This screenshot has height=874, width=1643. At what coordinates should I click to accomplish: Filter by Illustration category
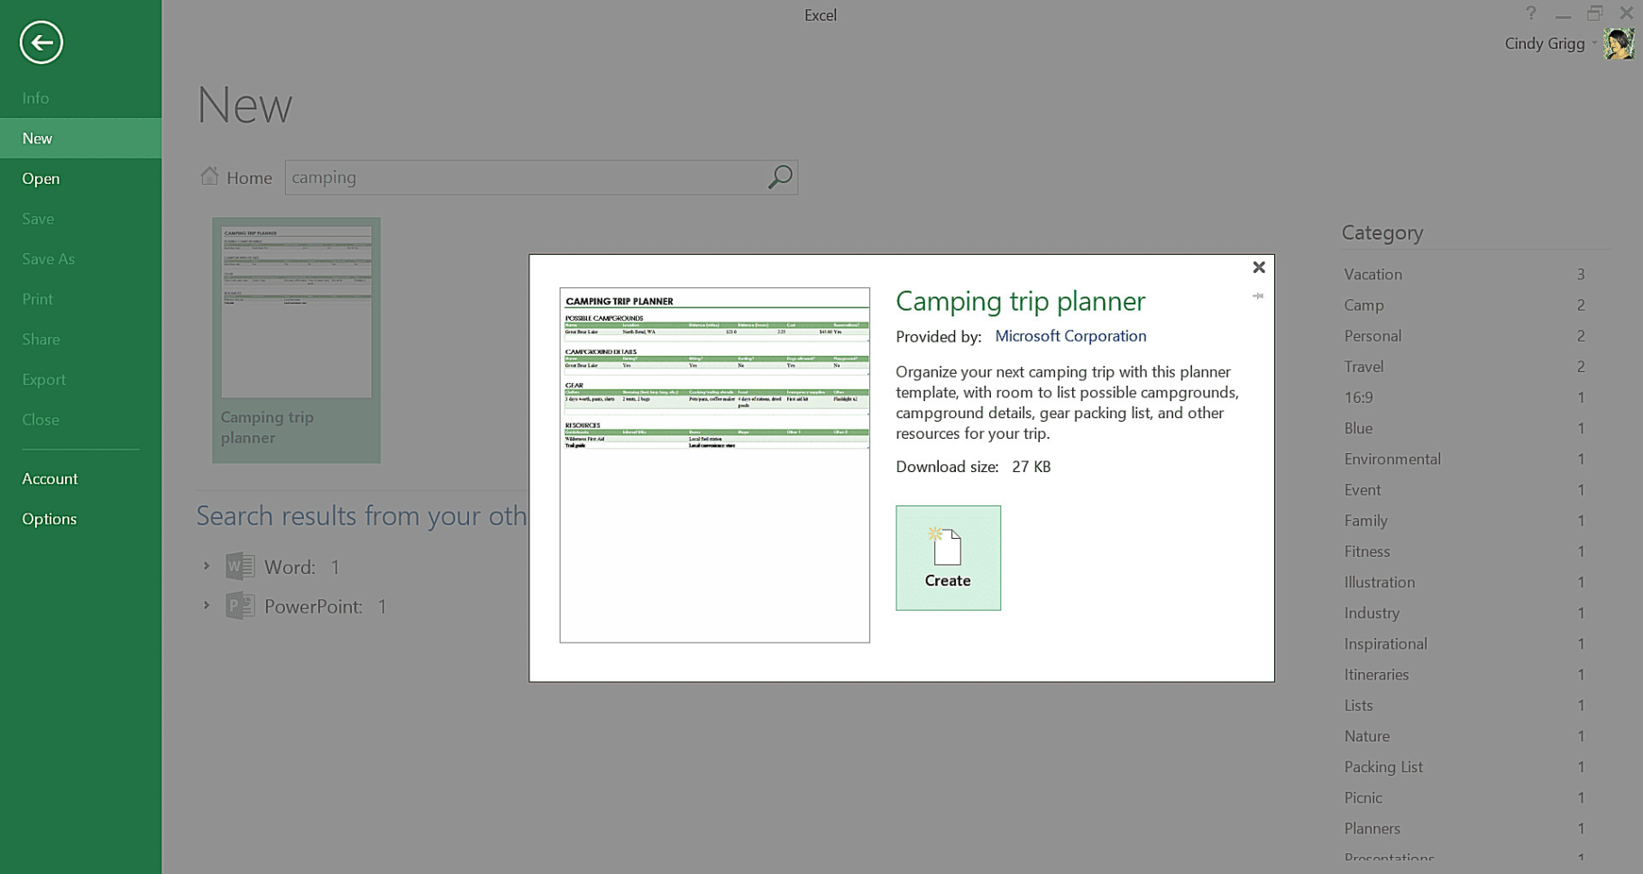(x=1464, y=582)
